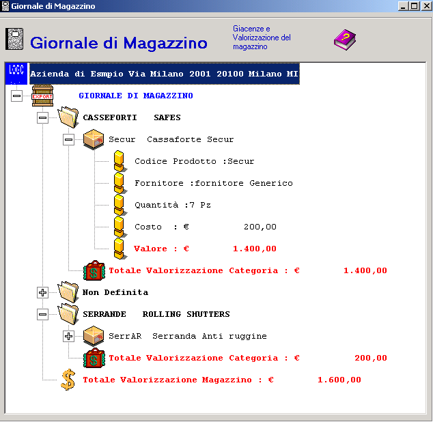Select the CASSEFORTI SAFES row

132,117
